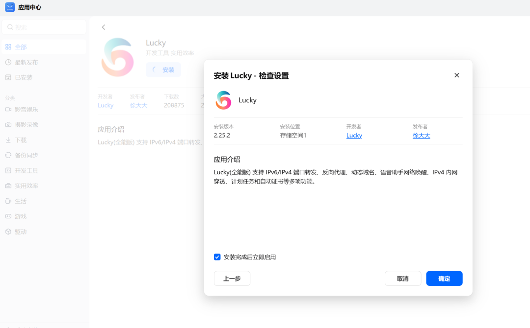
Task: Open the 开发工具 category label
Action: 26,170
